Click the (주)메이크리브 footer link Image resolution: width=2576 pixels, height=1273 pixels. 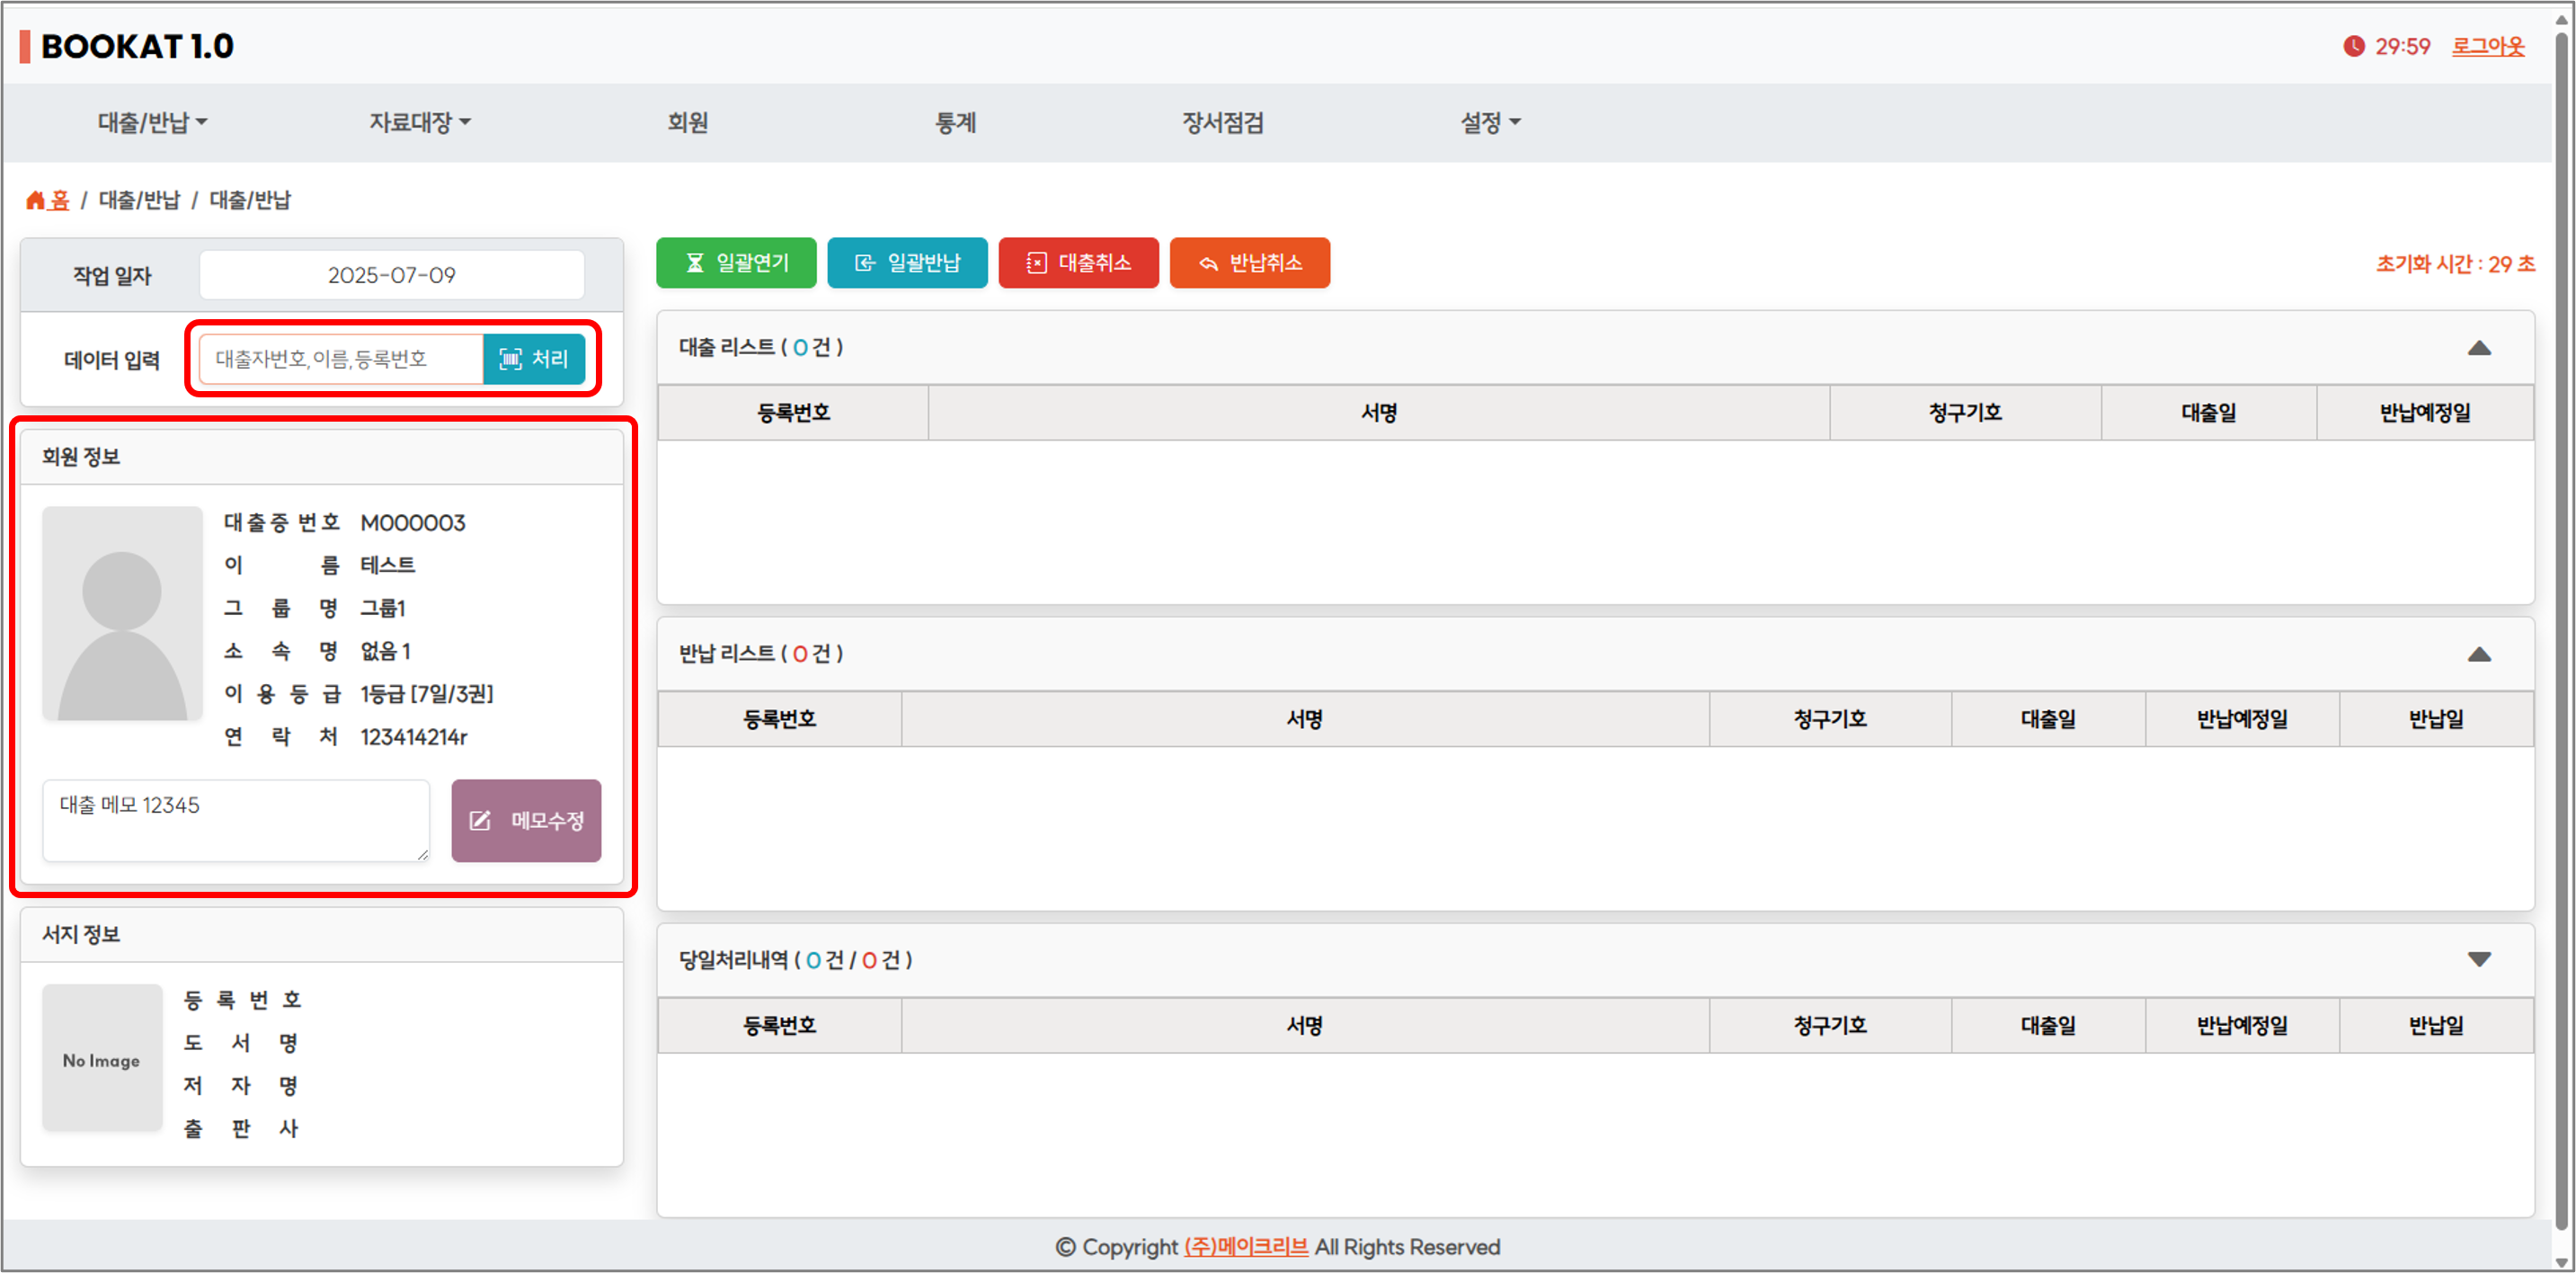pyautogui.click(x=1245, y=1246)
